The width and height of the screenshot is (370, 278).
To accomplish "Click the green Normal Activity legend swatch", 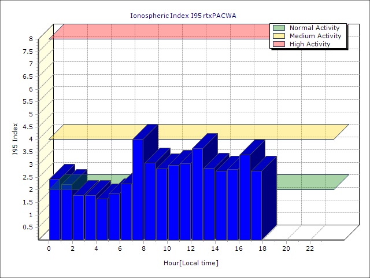I will [279, 28].
